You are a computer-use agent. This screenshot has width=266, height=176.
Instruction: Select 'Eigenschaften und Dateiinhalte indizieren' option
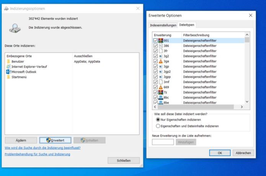(x=158, y=126)
